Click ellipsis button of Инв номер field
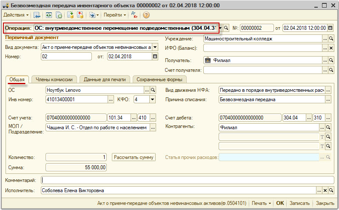 click(111, 99)
